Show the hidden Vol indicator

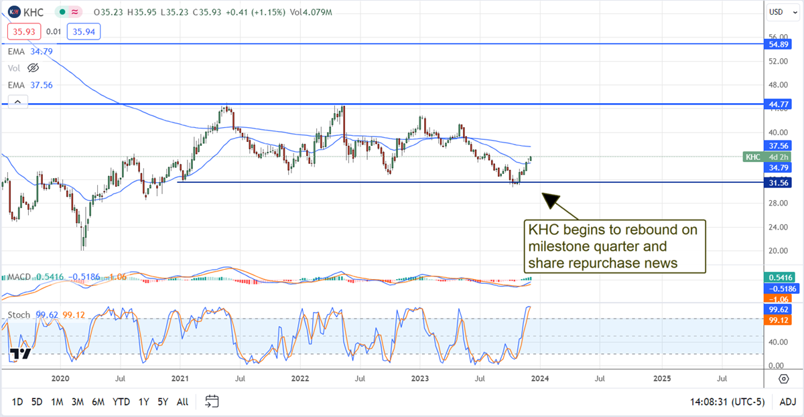(33, 68)
